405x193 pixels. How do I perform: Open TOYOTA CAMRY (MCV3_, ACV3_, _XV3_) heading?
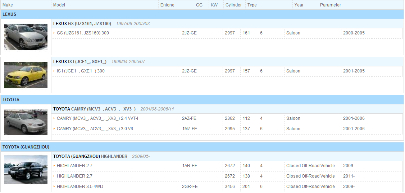click(94, 109)
